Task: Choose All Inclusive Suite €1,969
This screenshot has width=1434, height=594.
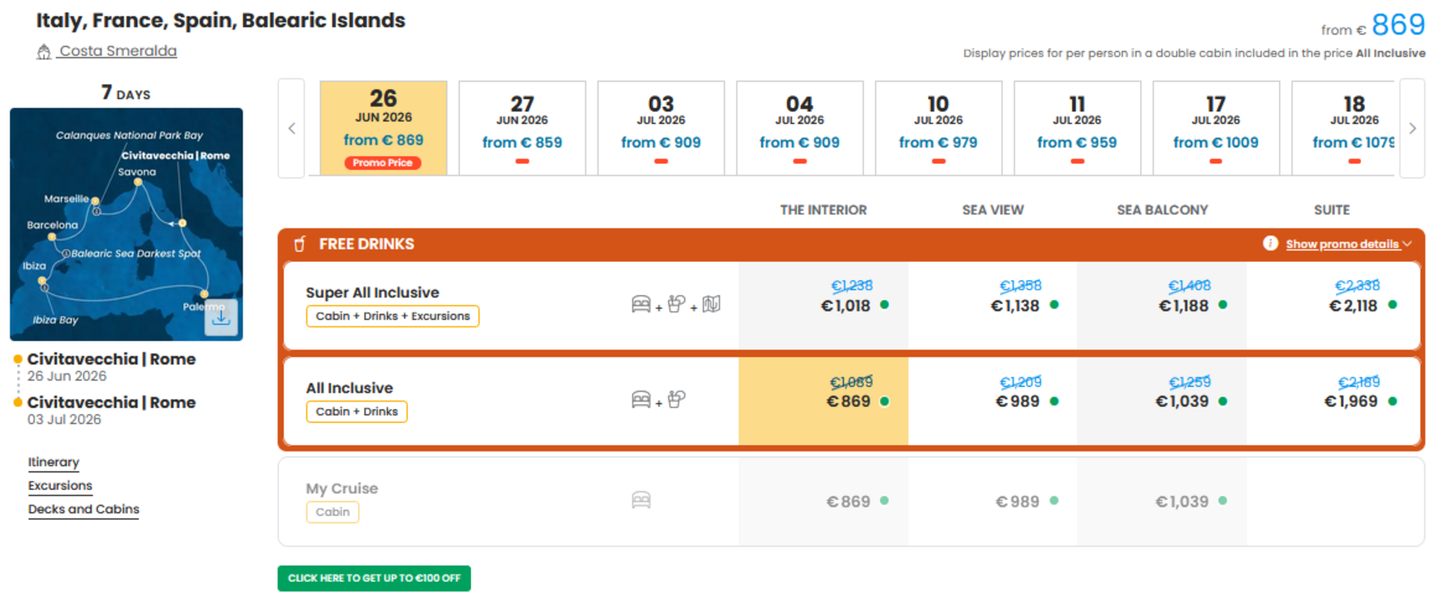Action: (x=1333, y=402)
